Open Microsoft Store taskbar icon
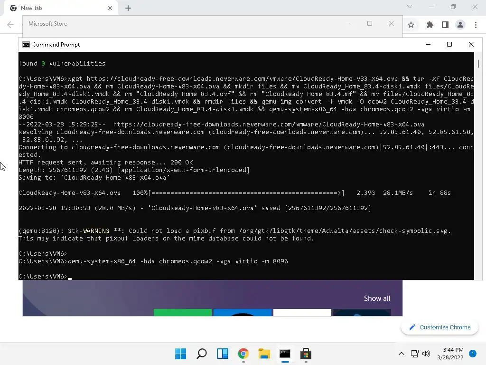The height and width of the screenshot is (365, 486). [306, 354]
